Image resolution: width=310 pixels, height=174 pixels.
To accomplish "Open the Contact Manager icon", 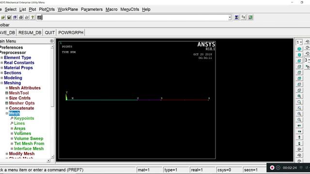I will [250, 17].
